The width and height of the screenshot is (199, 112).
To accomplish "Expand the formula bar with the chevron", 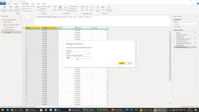I will (170, 17).
